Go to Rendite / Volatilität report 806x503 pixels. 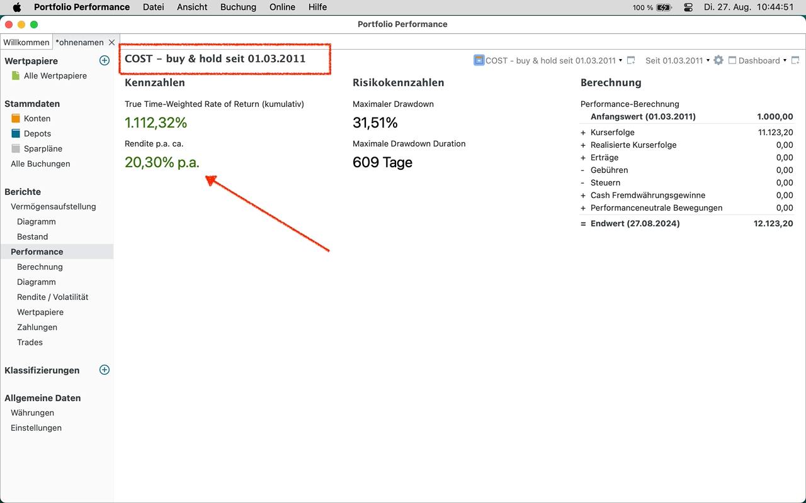click(52, 297)
